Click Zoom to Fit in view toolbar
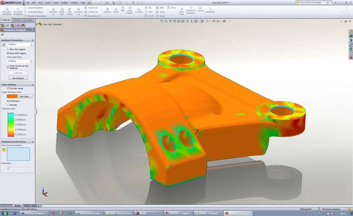353x216 pixels. tap(162, 21)
